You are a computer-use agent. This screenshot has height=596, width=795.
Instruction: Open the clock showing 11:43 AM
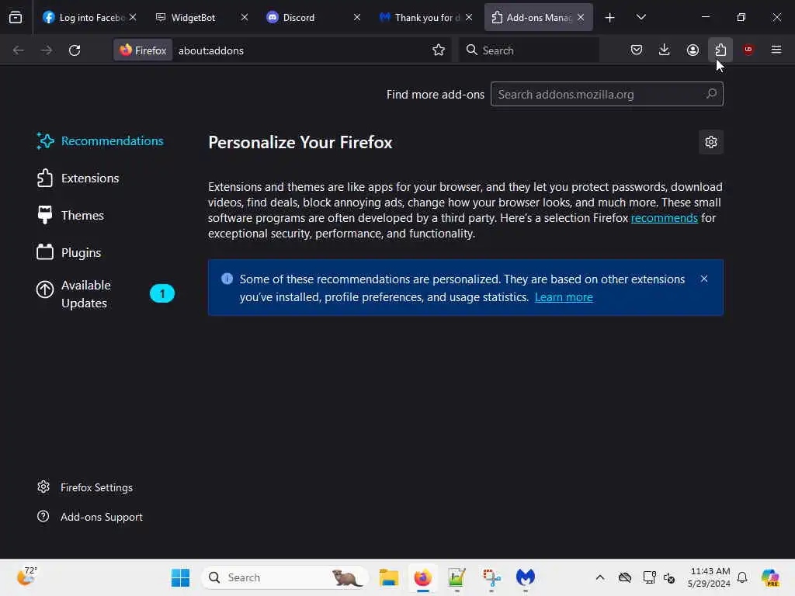point(710,577)
